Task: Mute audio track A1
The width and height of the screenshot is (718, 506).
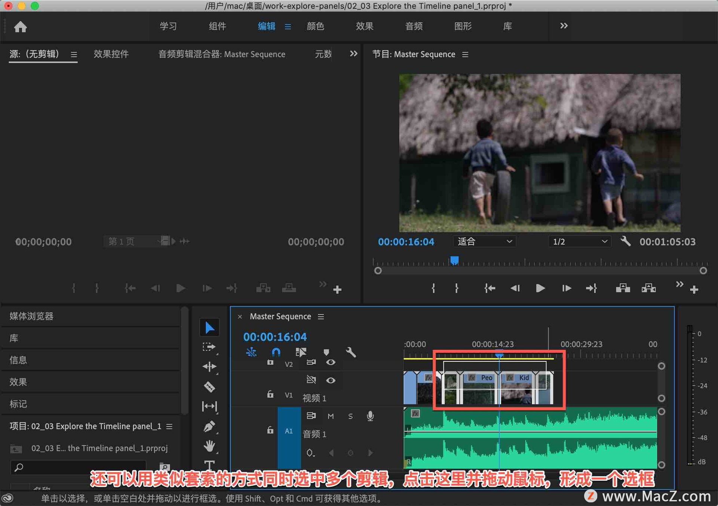Action: [331, 416]
